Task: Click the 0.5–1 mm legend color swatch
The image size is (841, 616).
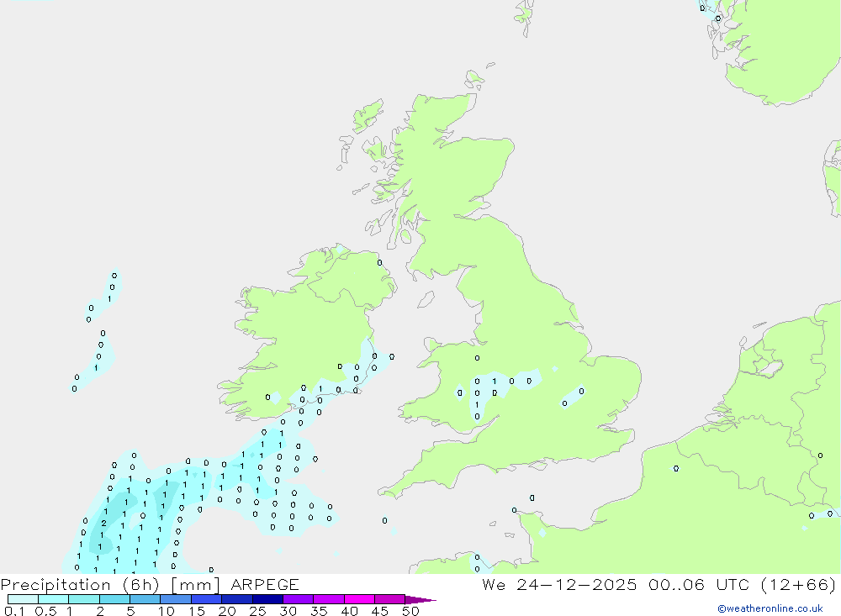Action: coord(54,599)
